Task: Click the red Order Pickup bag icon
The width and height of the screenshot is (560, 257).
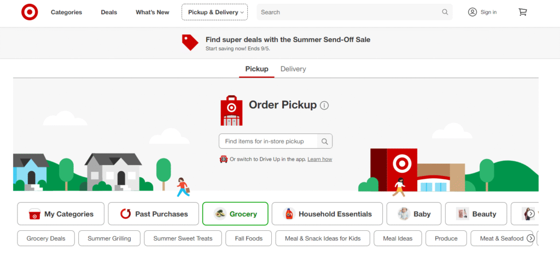Action: (x=231, y=110)
